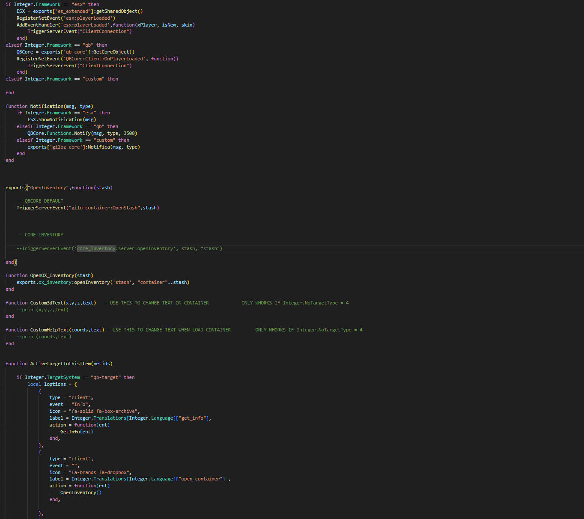The width and height of the screenshot is (584, 519).
Task: Collapse fold at 'function Notification(msg, type)' line
Action: [2, 106]
